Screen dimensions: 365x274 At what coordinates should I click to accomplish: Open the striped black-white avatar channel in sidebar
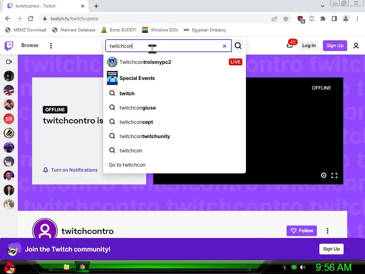pos(9,133)
